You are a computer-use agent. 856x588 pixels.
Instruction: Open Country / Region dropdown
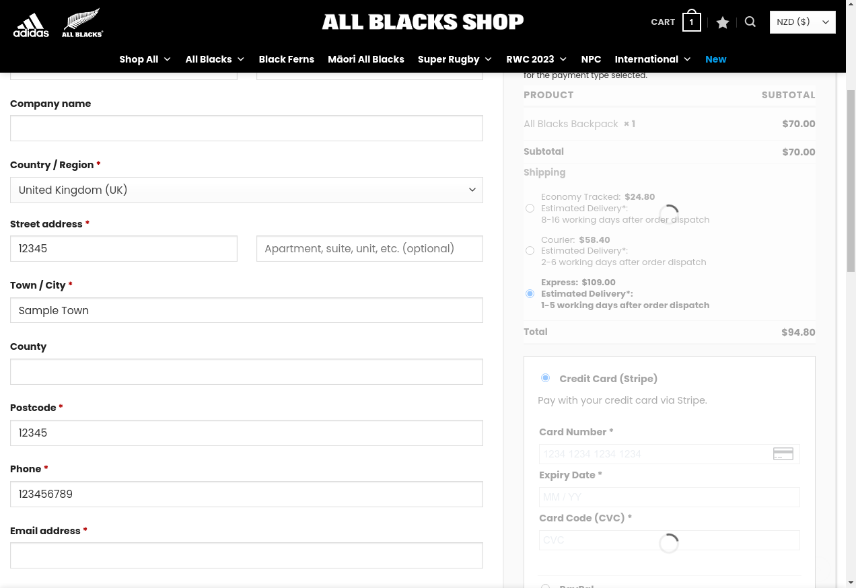click(246, 190)
